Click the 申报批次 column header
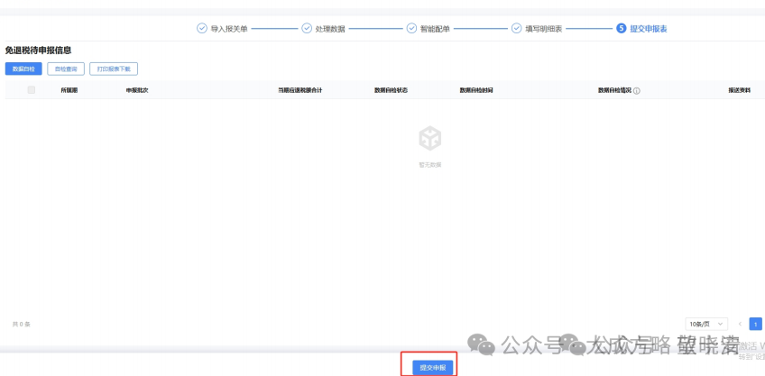 pyautogui.click(x=137, y=90)
